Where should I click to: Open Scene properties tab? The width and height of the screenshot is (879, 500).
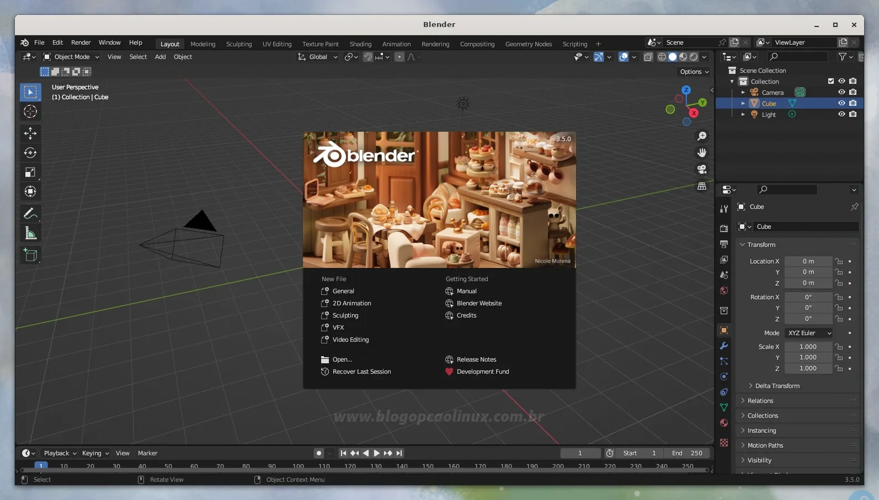(724, 275)
